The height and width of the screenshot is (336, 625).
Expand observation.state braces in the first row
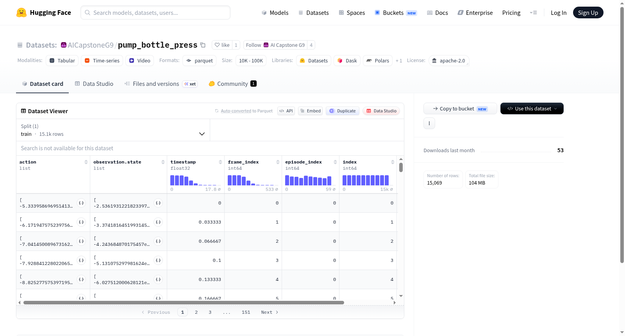pyautogui.click(x=158, y=203)
